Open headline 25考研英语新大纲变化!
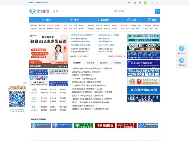Viewport: 189px width, 141px height. (x=82, y=35)
